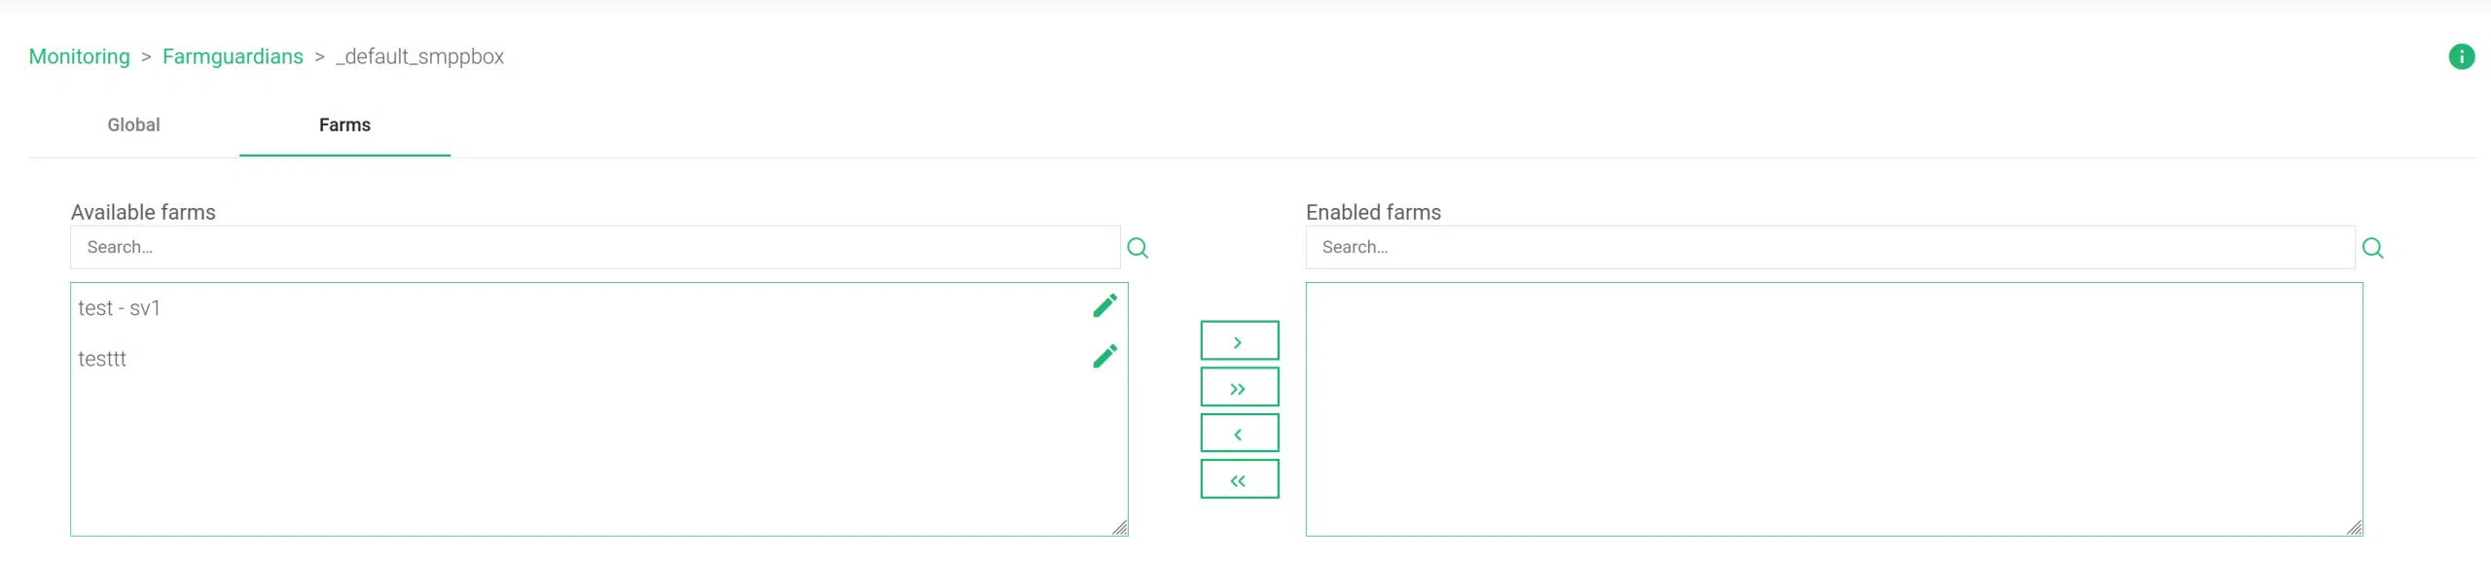Select testtt in Available farms list
2491x561 pixels.
(x=102, y=359)
